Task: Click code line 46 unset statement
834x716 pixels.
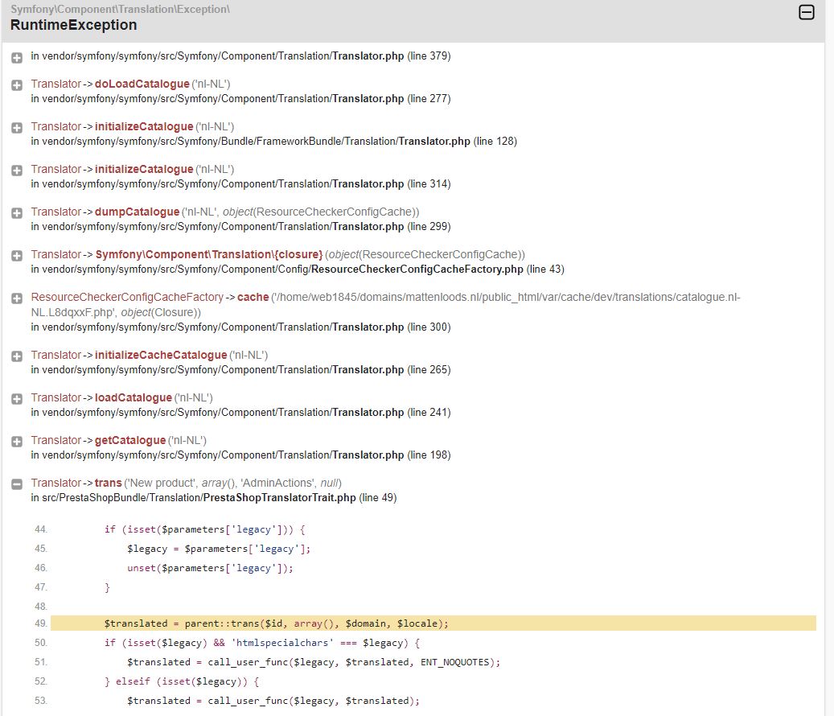Action: (x=210, y=568)
